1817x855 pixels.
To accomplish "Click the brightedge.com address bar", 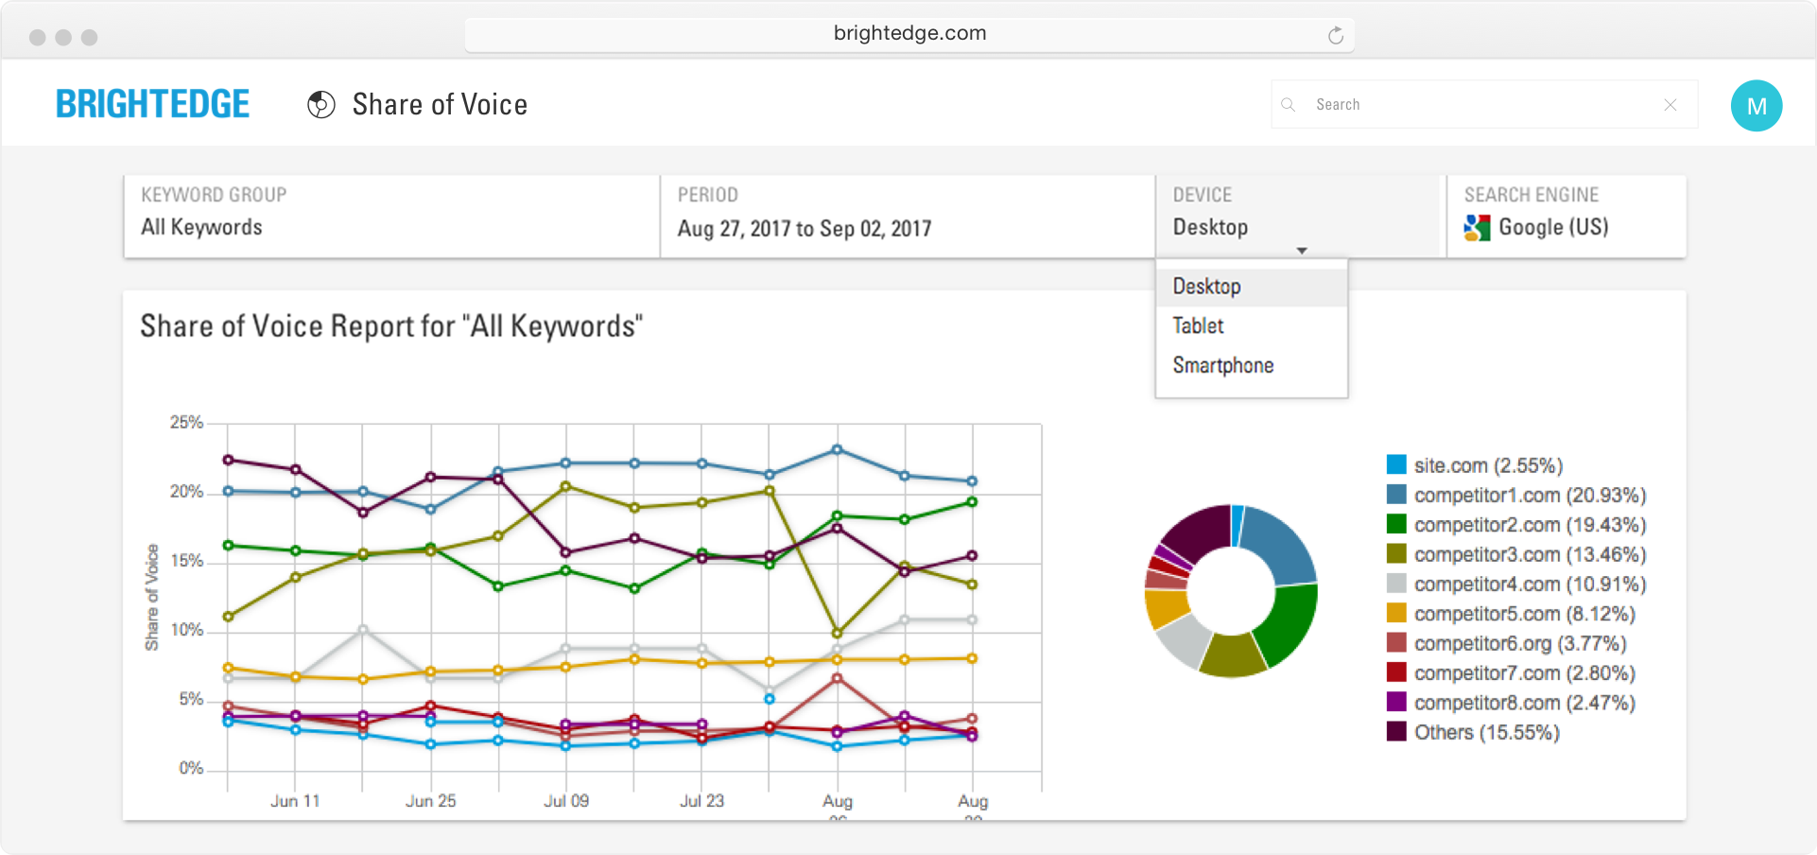I will tap(908, 34).
